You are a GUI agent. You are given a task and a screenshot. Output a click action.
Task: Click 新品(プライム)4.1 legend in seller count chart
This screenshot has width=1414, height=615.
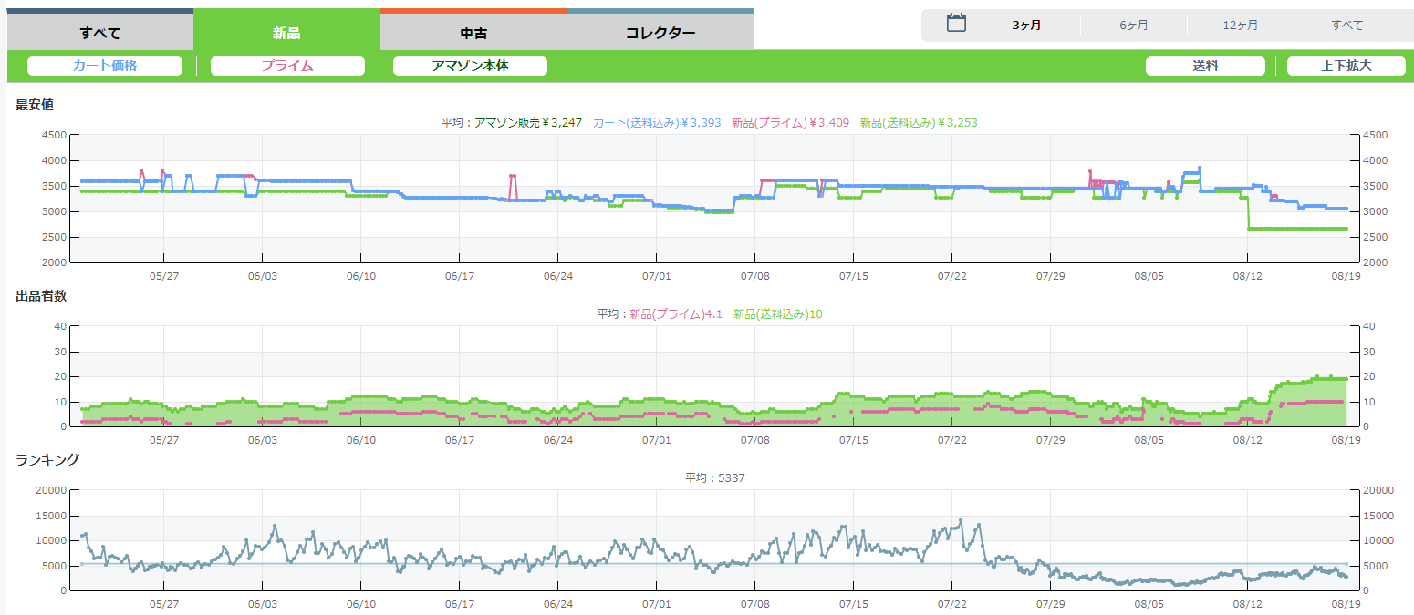click(x=676, y=313)
